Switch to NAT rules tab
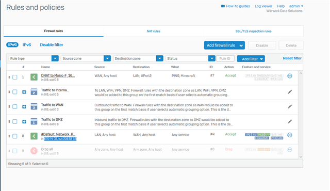The width and height of the screenshot is (330, 191). click(153, 31)
